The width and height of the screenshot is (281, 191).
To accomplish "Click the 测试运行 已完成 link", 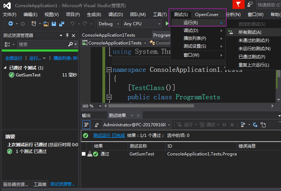I will pos(109,136).
